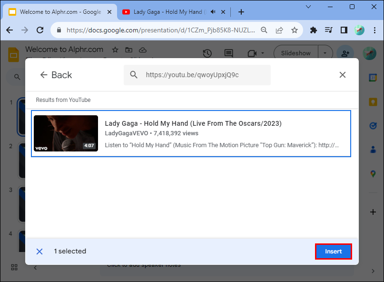Mute the tab playing audio
The image size is (384, 282).
tap(213, 12)
